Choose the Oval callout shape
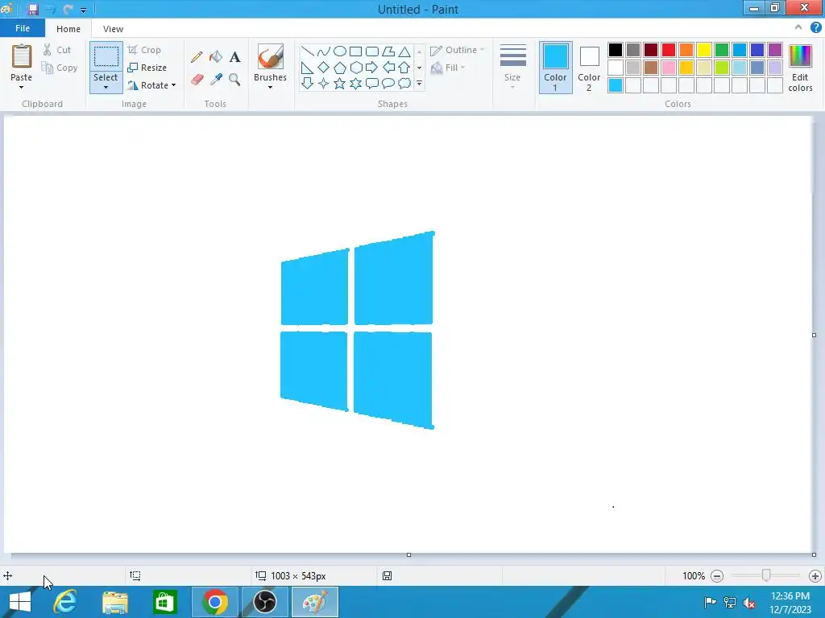This screenshot has width=825, height=618. pos(388,83)
